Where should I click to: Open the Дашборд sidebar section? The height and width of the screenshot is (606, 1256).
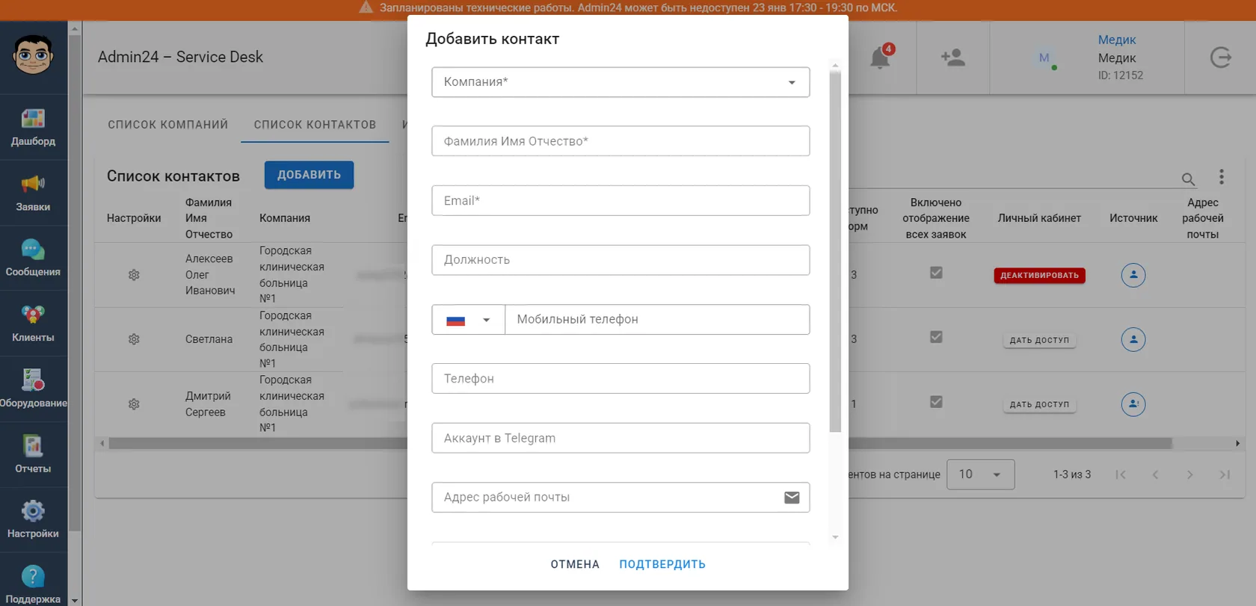point(33,127)
